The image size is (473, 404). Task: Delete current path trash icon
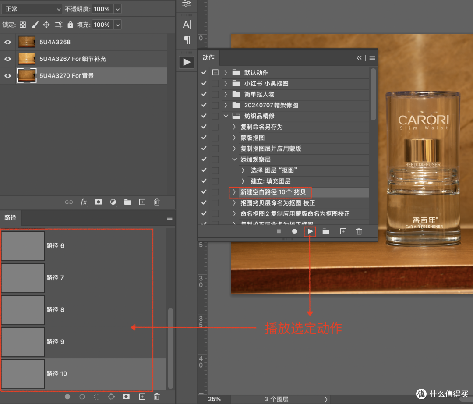(157, 397)
